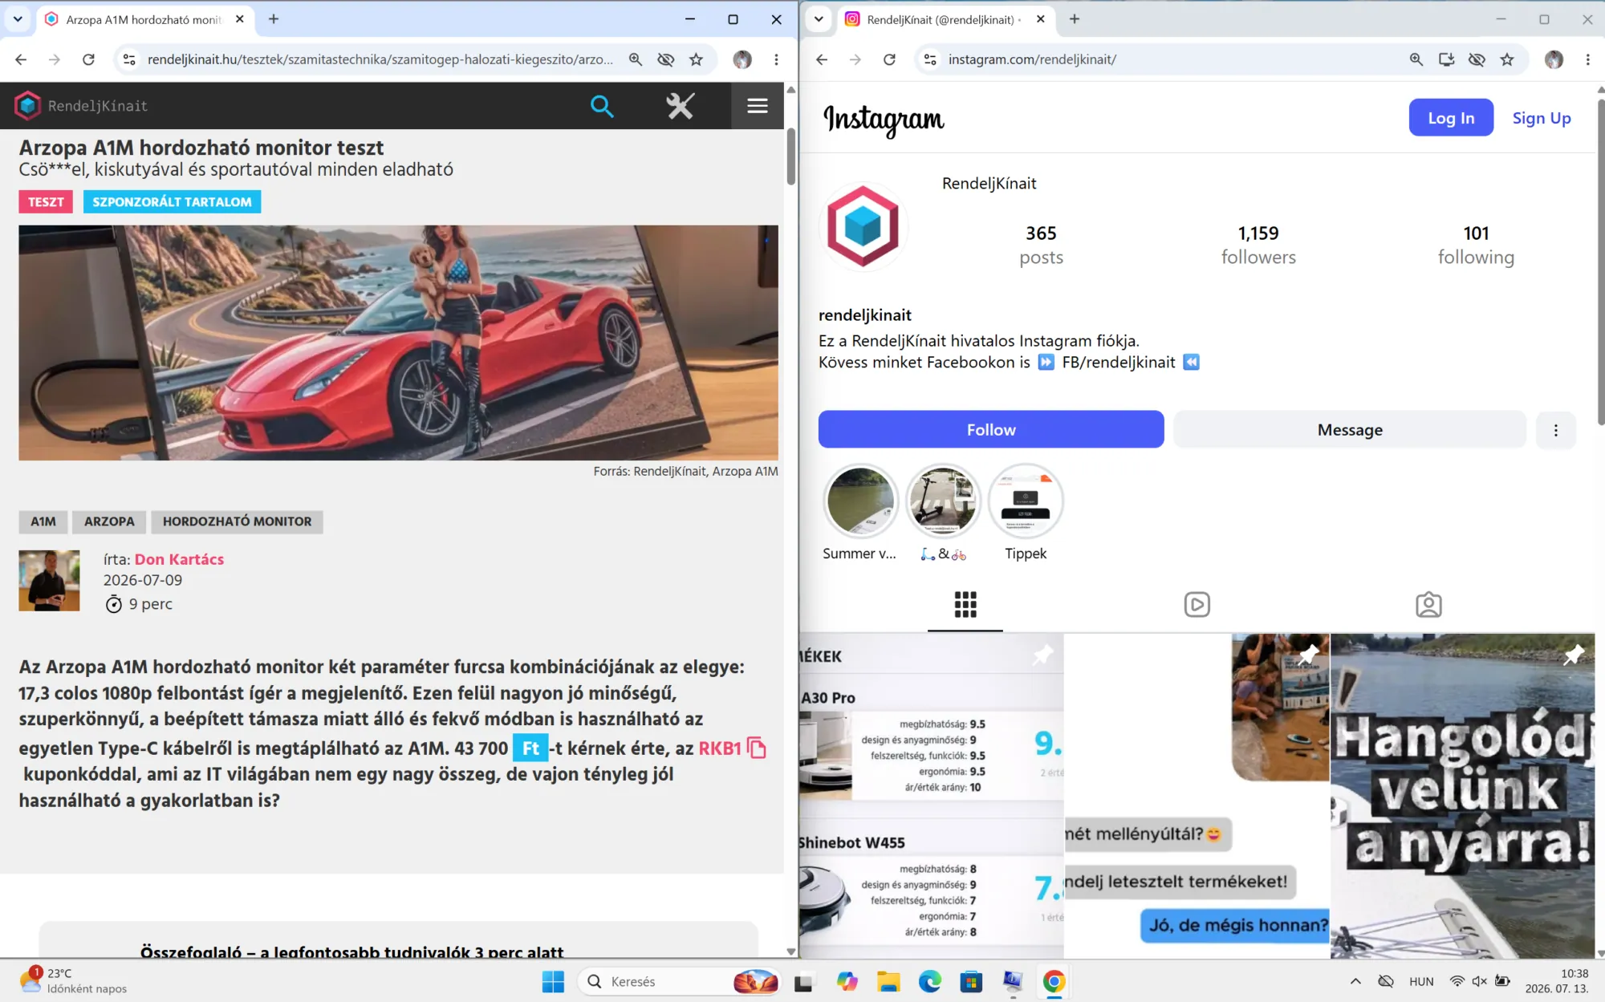
Task: Click the RKB1 coupon code link
Action: click(720, 748)
